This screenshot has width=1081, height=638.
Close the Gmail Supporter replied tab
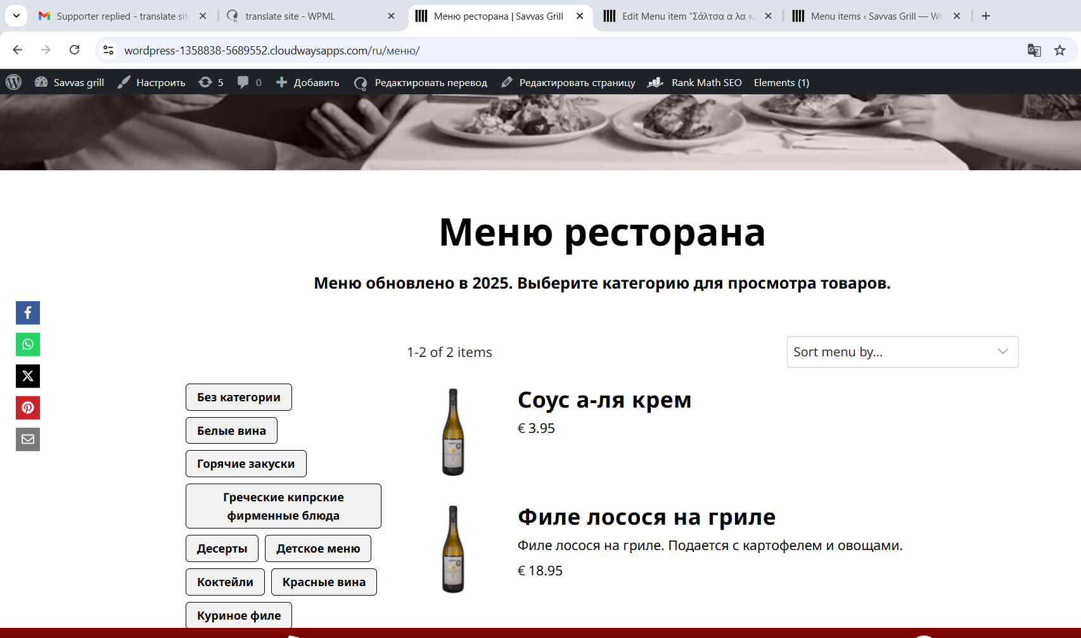[x=203, y=16]
